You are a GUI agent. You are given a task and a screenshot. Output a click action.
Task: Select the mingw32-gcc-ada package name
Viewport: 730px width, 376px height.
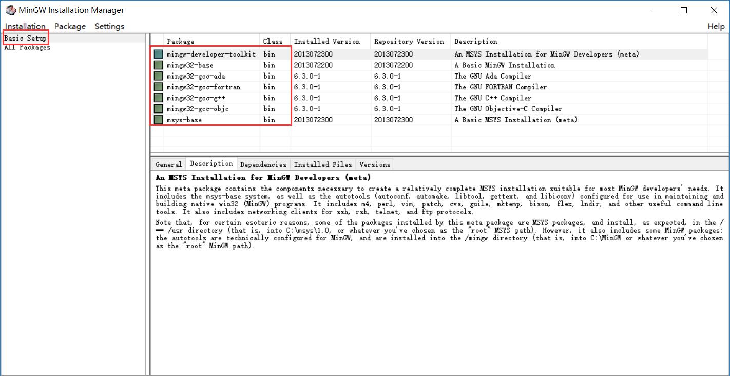pos(196,76)
